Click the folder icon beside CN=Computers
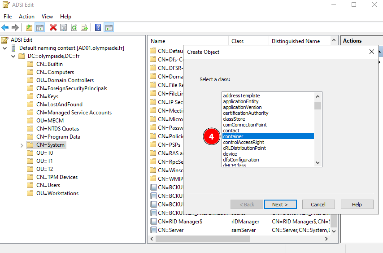Screen dimensions: 383x253 [x=30, y=72]
